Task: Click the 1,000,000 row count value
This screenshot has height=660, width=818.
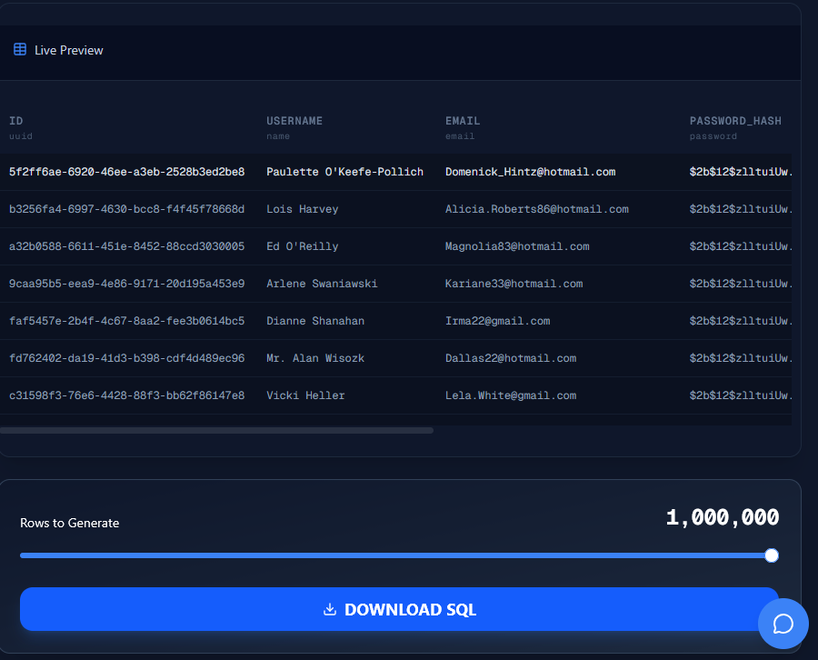Action: coord(723,517)
